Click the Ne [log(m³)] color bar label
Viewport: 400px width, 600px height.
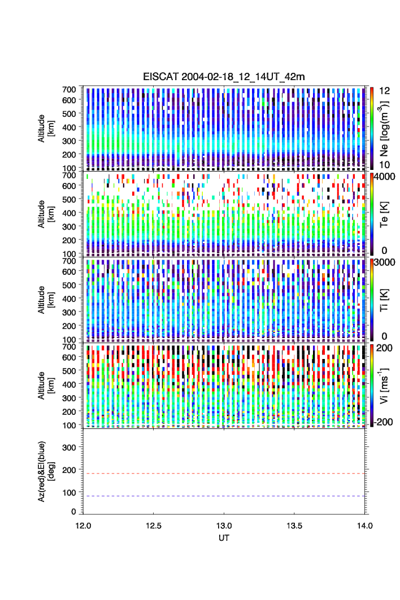coord(386,128)
